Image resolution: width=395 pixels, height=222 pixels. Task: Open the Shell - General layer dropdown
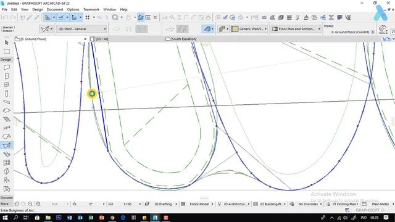81,29
